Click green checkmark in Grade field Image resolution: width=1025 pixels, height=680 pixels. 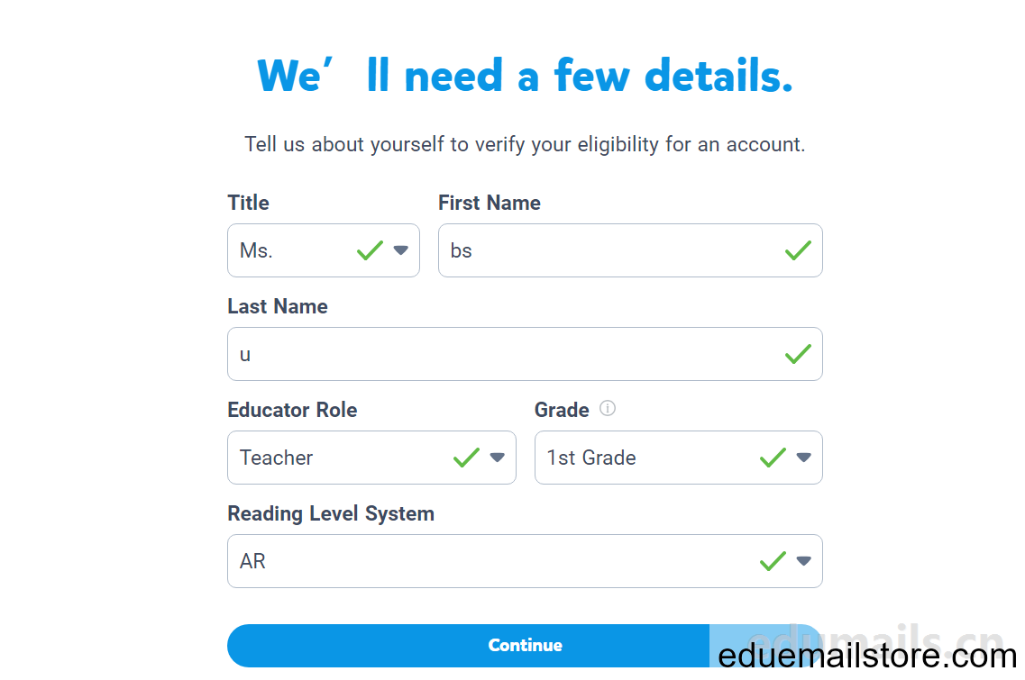(x=773, y=458)
